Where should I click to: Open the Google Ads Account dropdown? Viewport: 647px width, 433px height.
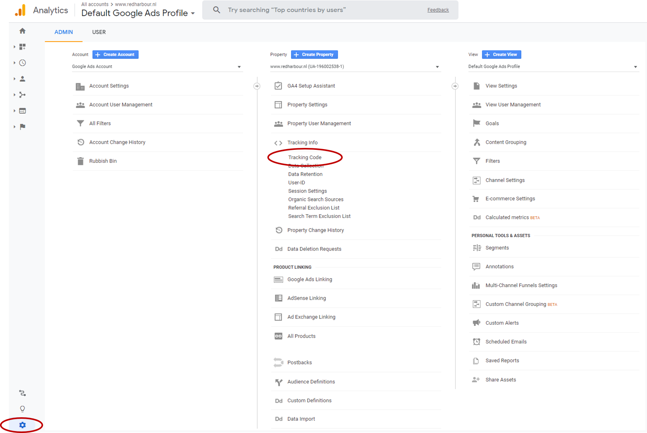coord(157,66)
